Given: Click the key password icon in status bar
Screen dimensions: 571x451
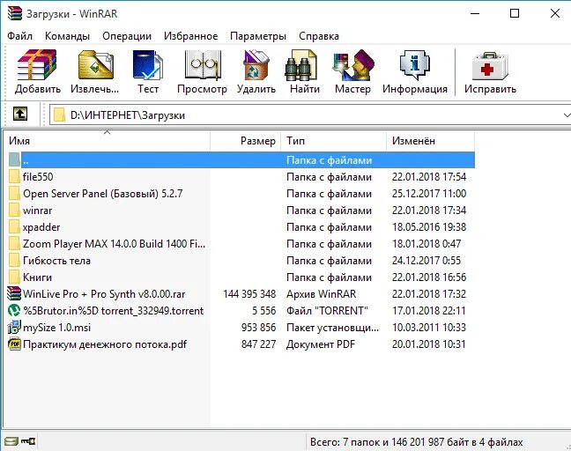Looking at the screenshot, I should [x=28, y=441].
